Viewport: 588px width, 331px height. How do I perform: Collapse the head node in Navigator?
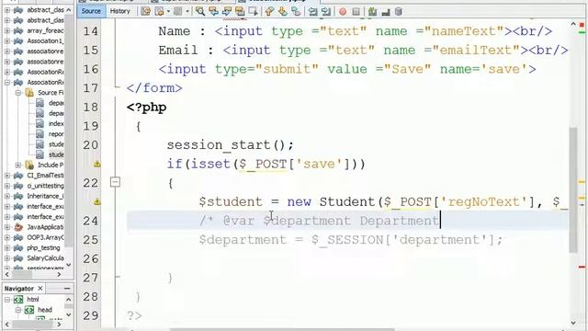tap(17, 310)
